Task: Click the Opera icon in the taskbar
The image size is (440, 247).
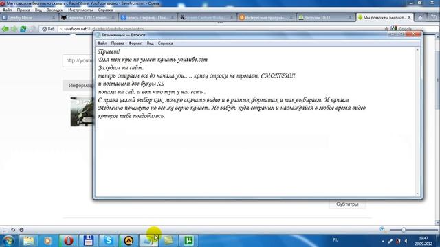Action: [x=69, y=241]
